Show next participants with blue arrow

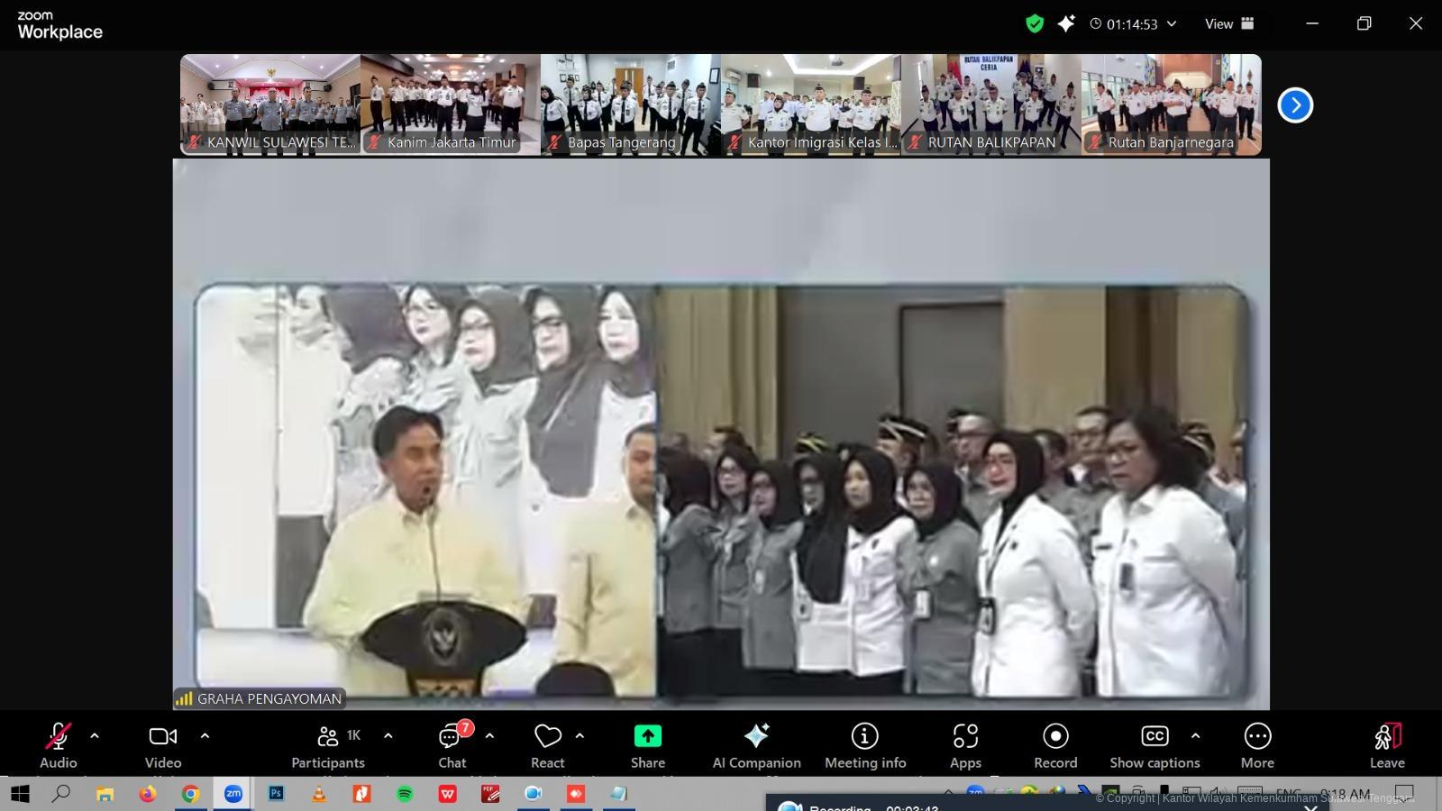pyautogui.click(x=1295, y=105)
